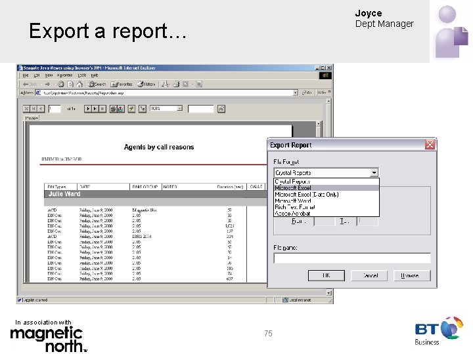Refresh the report with lightning icon

pyautogui.click(x=131, y=109)
